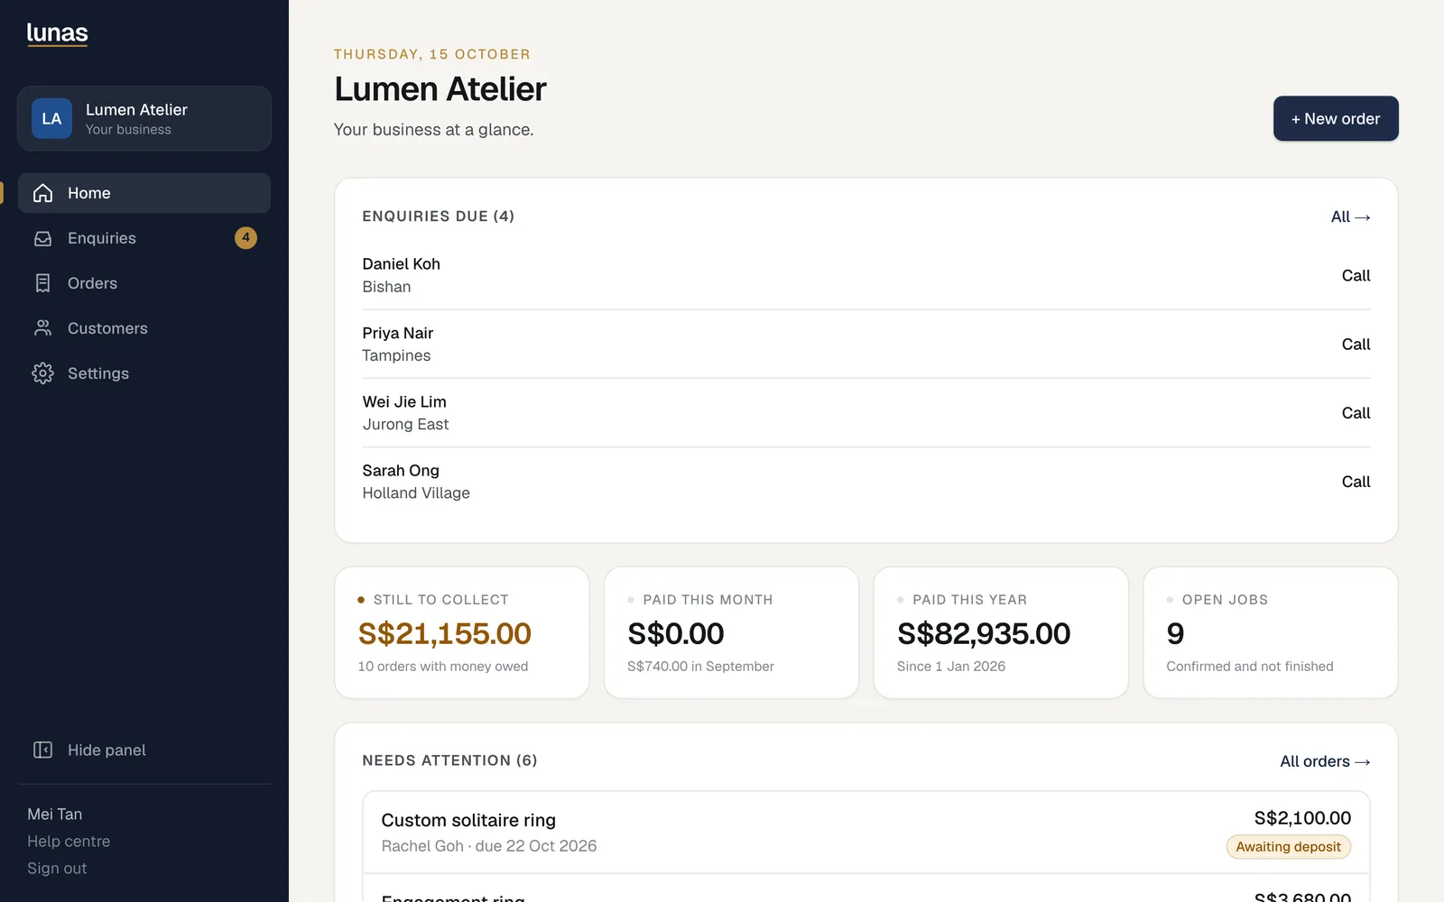Open the Paid this year card

[1001, 632]
